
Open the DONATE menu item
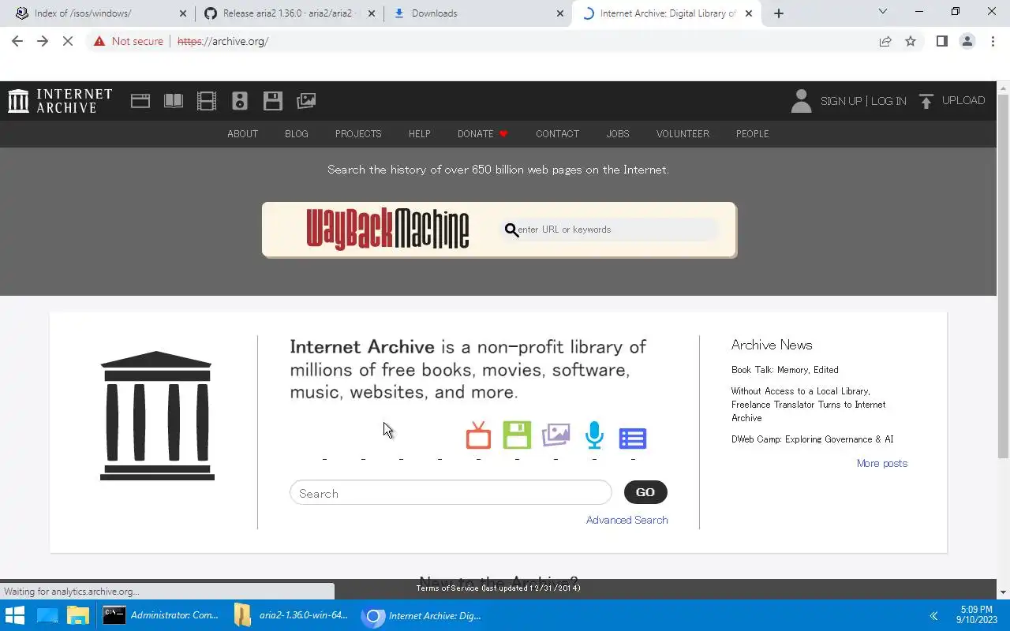[482, 134]
